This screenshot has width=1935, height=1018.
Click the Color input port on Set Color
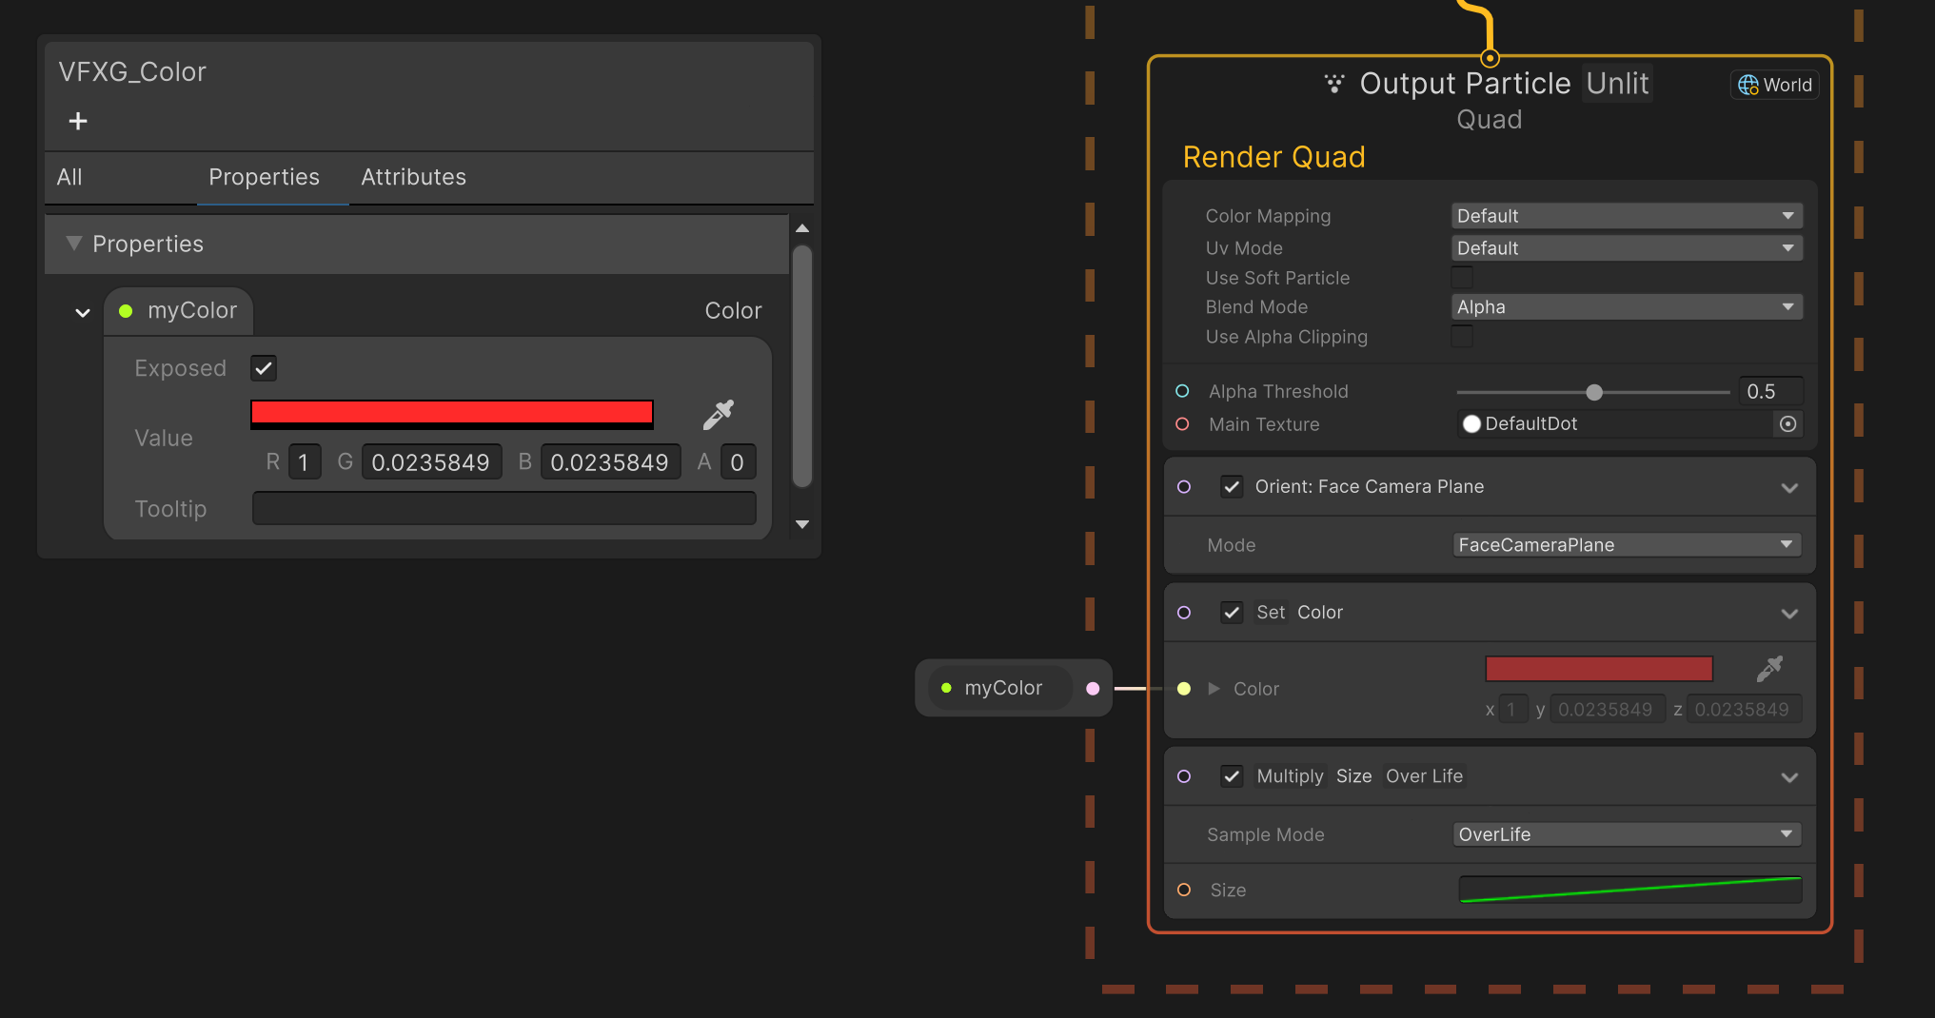pyautogui.click(x=1184, y=689)
